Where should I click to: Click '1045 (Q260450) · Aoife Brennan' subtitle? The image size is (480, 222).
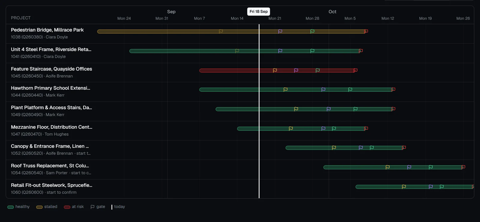click(42, 76)
